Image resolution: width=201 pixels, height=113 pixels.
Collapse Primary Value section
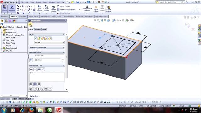(x=63, y=52)
